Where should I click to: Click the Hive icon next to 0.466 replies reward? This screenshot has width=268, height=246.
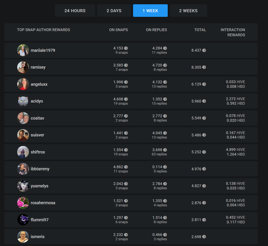tap(165, 235)
